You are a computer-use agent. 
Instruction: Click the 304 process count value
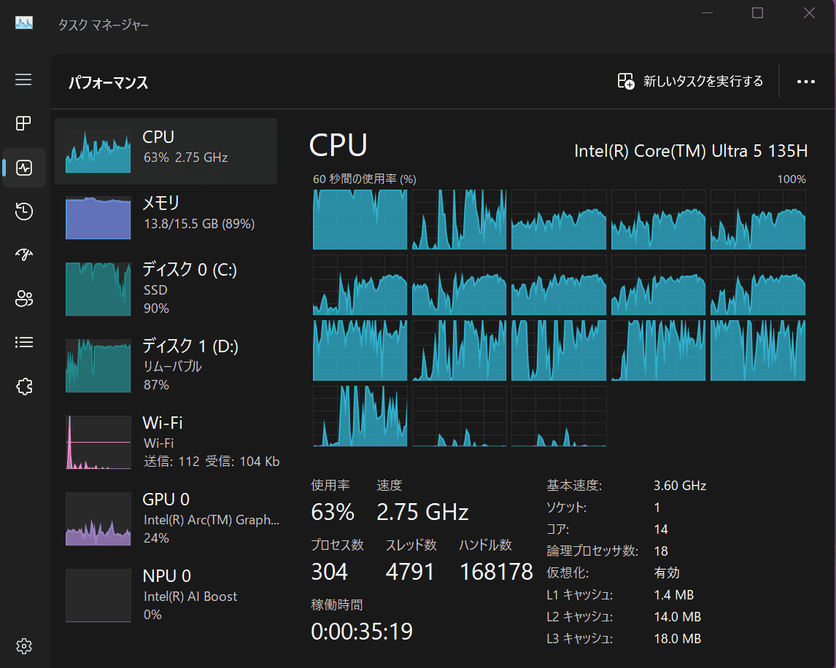click(330, 572)
